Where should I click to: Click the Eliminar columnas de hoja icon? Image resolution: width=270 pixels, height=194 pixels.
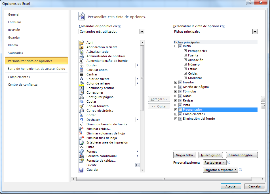pos(81,133)
